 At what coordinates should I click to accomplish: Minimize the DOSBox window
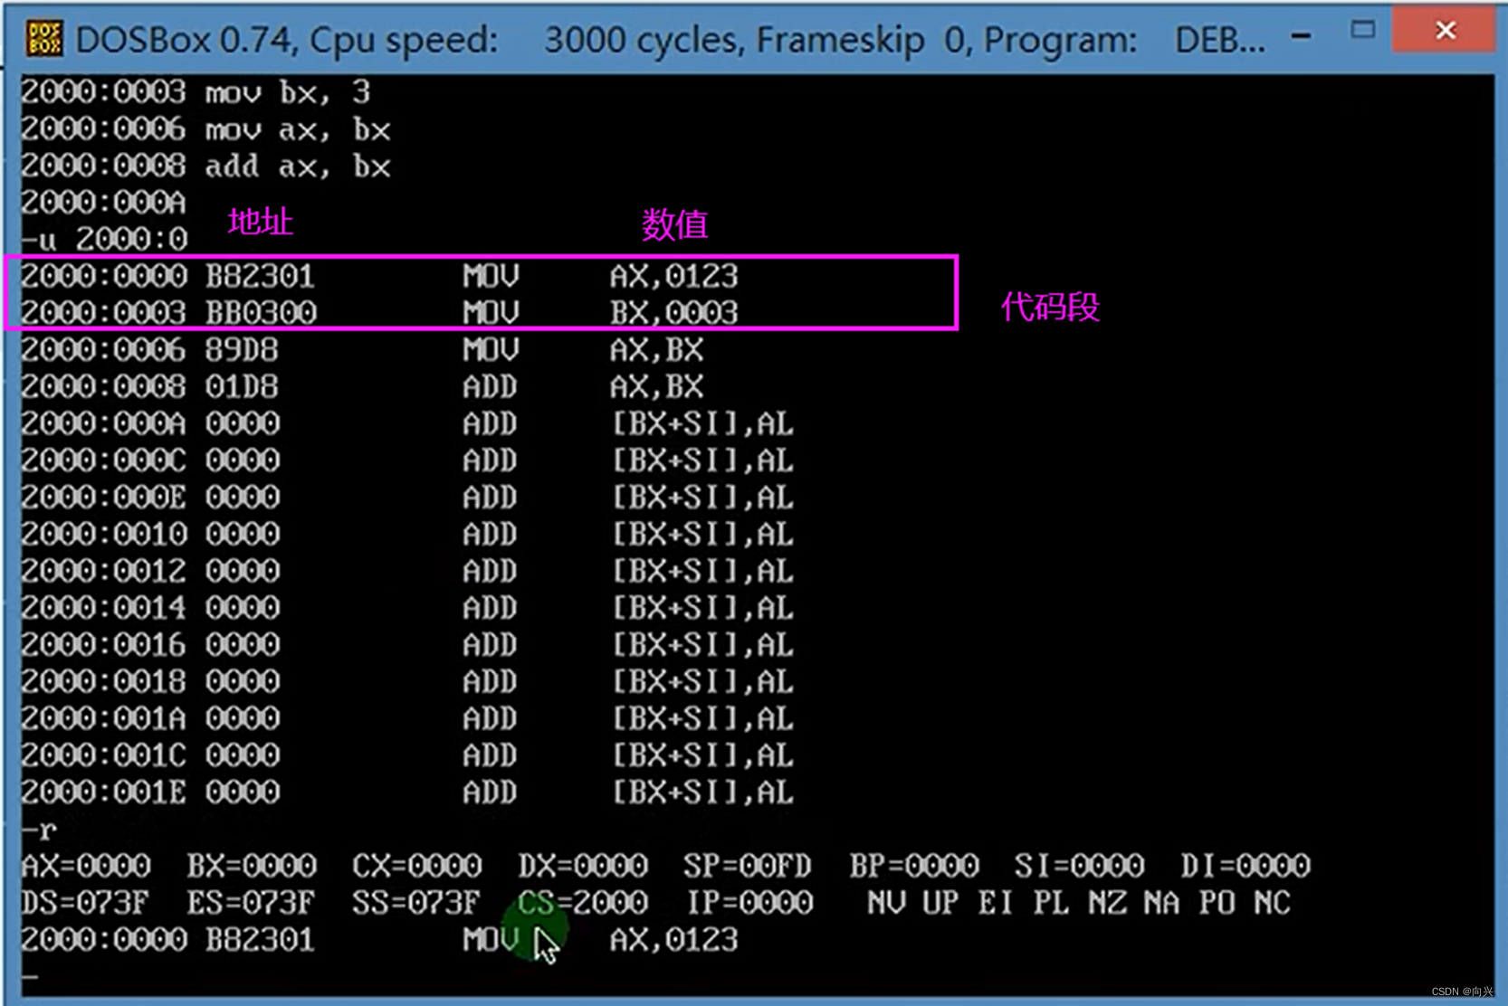click(1301, 36)
